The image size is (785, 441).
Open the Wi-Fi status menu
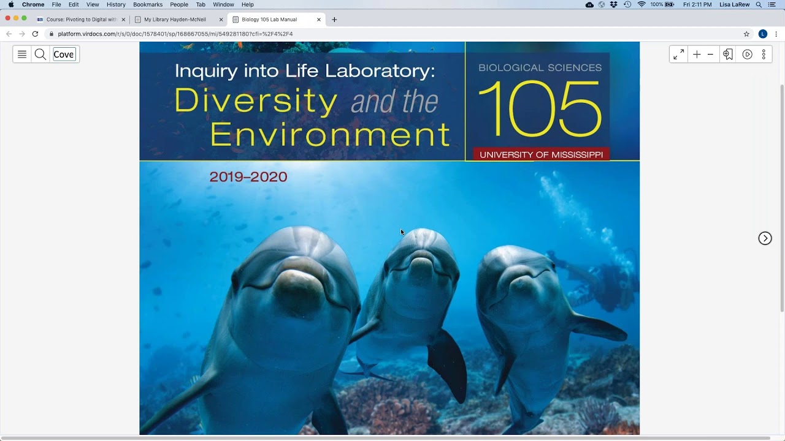[641, 4]
